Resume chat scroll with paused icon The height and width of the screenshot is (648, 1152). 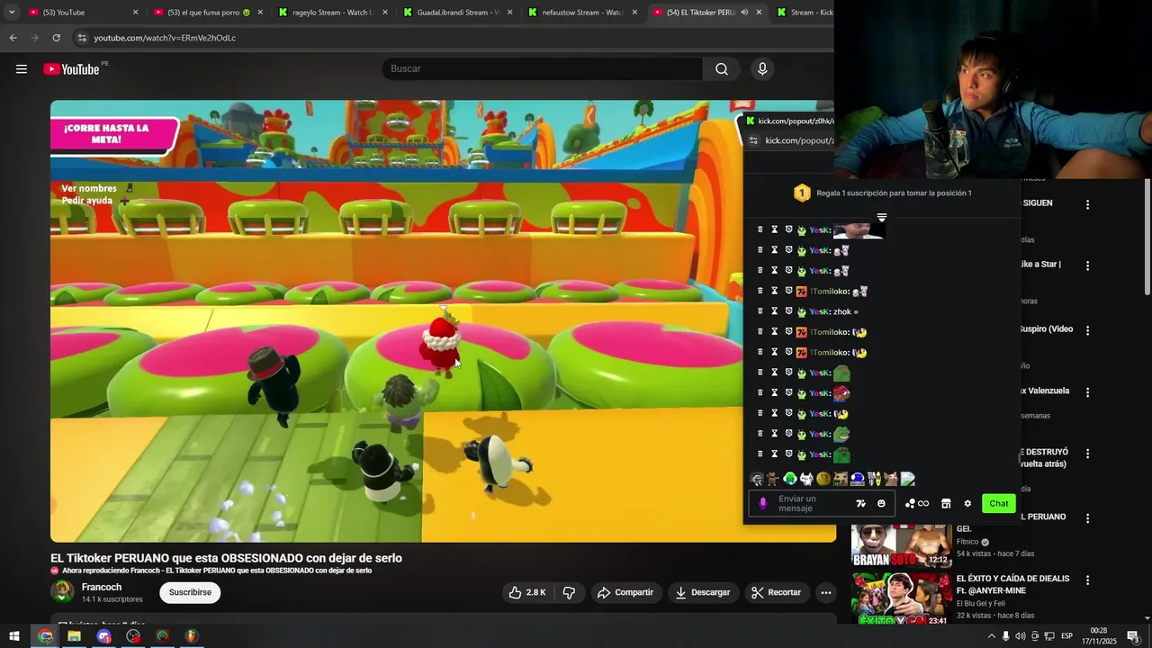pos(882,217)
